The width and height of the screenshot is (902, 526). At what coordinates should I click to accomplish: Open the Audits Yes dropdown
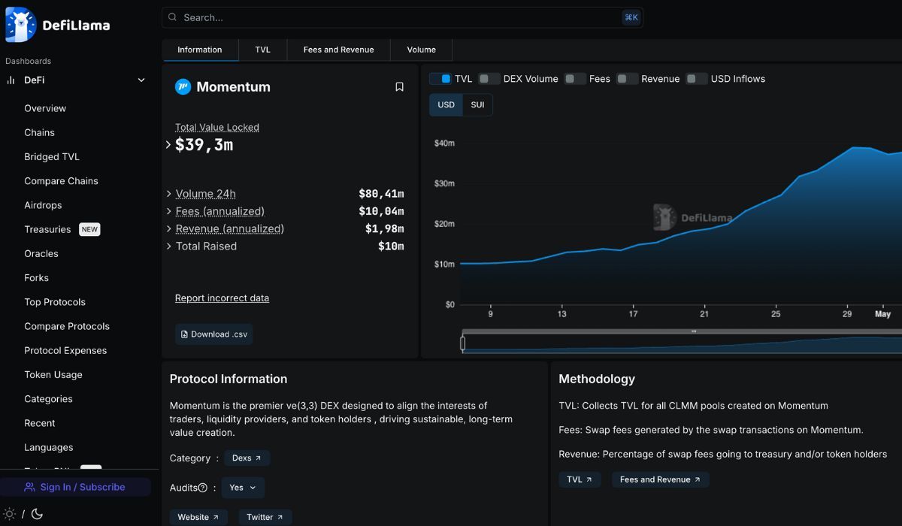[x=243, y=488]
